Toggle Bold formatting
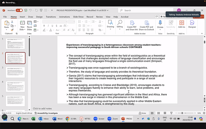206x129 pixels. point(44,26)
